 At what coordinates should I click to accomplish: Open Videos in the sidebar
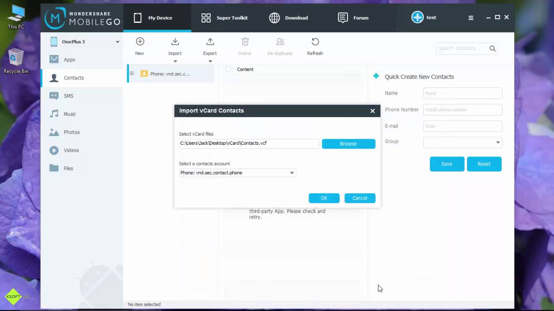tap(82, 150)
